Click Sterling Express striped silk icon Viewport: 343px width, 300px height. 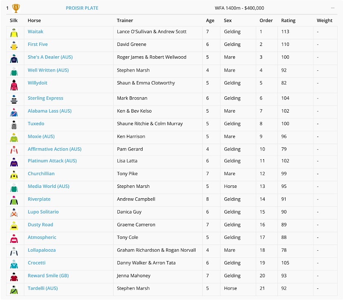[x=14, y=99]
